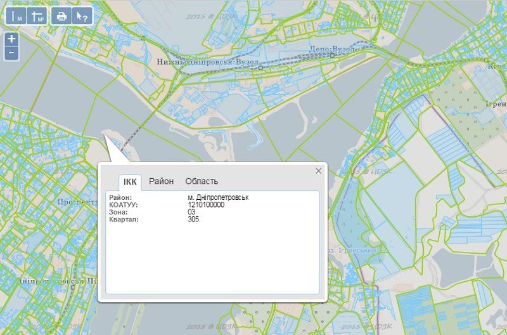Print the current map view

point(61,16)
